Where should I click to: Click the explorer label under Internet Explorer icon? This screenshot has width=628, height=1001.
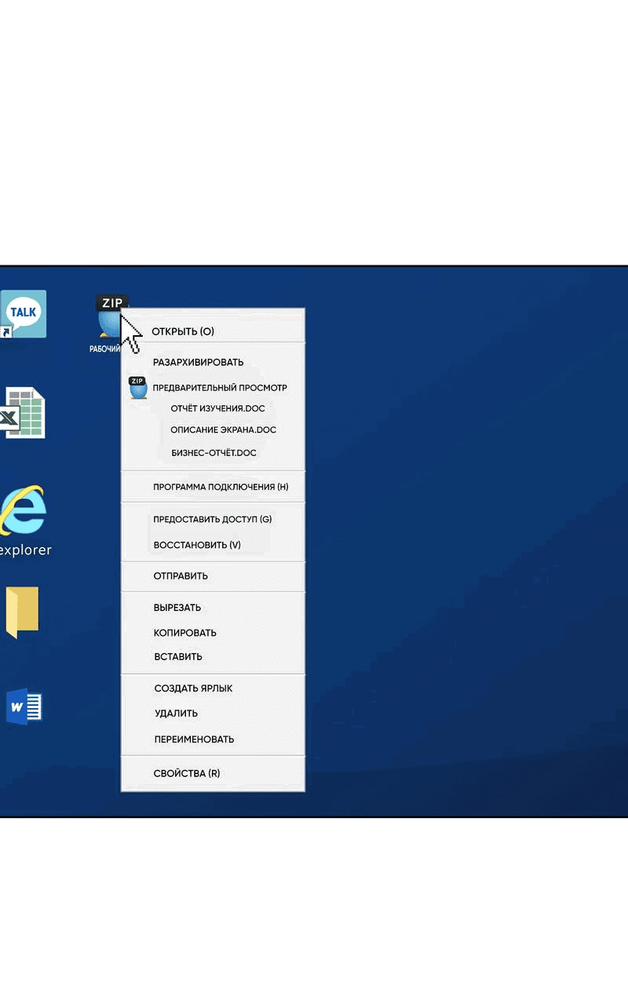tap(25, 550)
